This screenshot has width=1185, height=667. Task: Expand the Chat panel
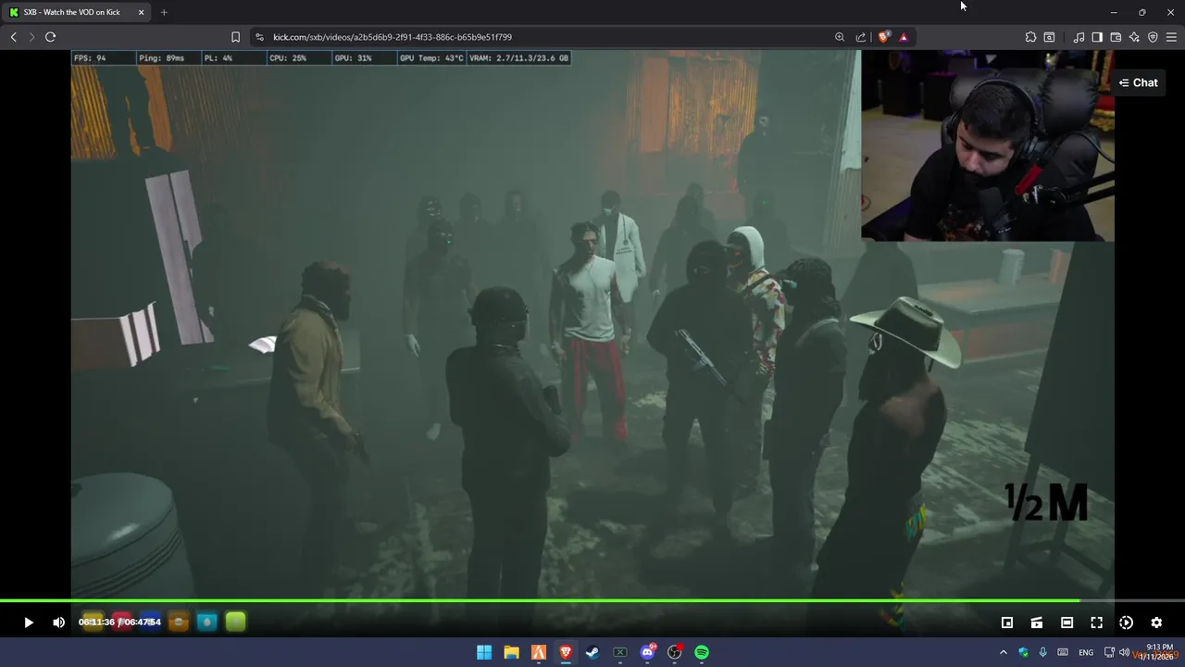[1138, 82]
